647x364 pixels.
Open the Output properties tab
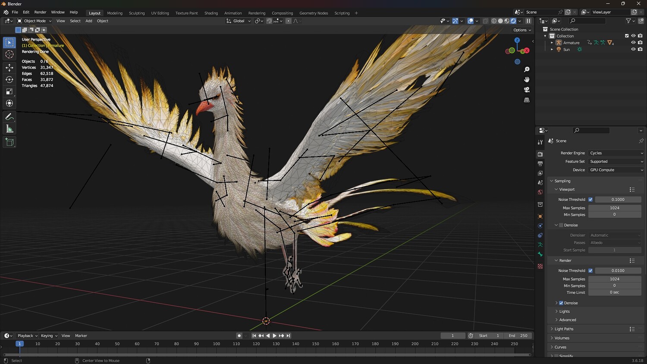pyautogui.click(x=540, y=164)
